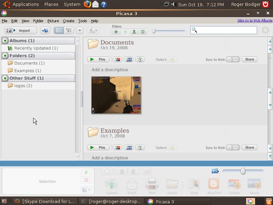Image resolution: width=273 pixels, height=205 pixels.
Task: Click star select icon for Documents folder
Action: click(172, 59)
